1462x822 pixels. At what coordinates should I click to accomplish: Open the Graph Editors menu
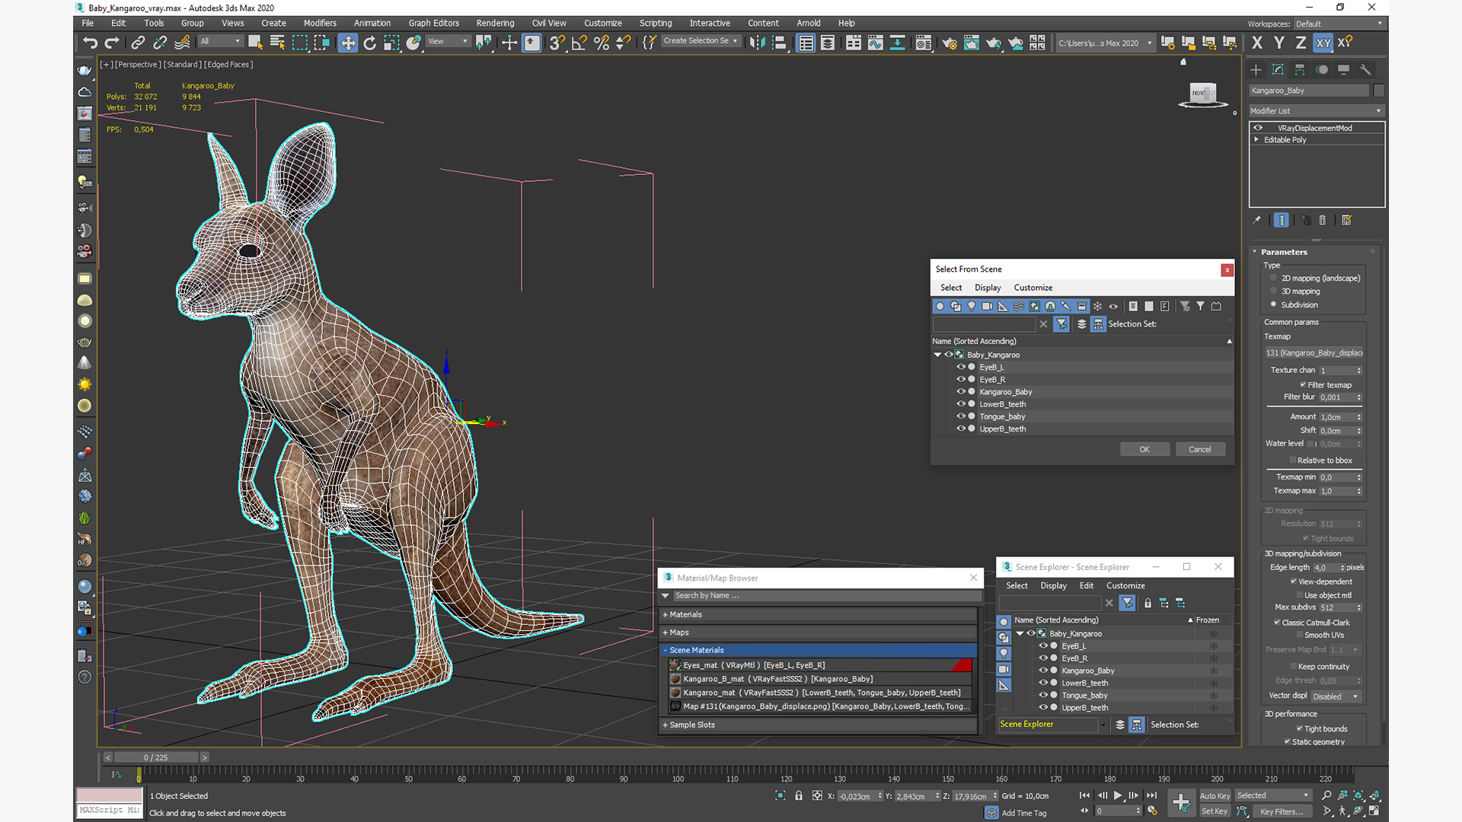pyautogui.click(x=433, y=23)
